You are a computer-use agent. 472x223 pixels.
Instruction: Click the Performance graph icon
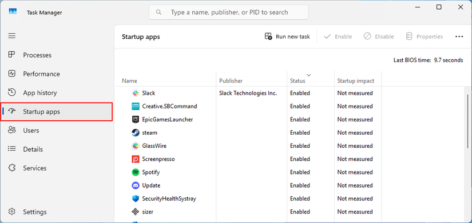pyautogui.click(x=12, y=74)
